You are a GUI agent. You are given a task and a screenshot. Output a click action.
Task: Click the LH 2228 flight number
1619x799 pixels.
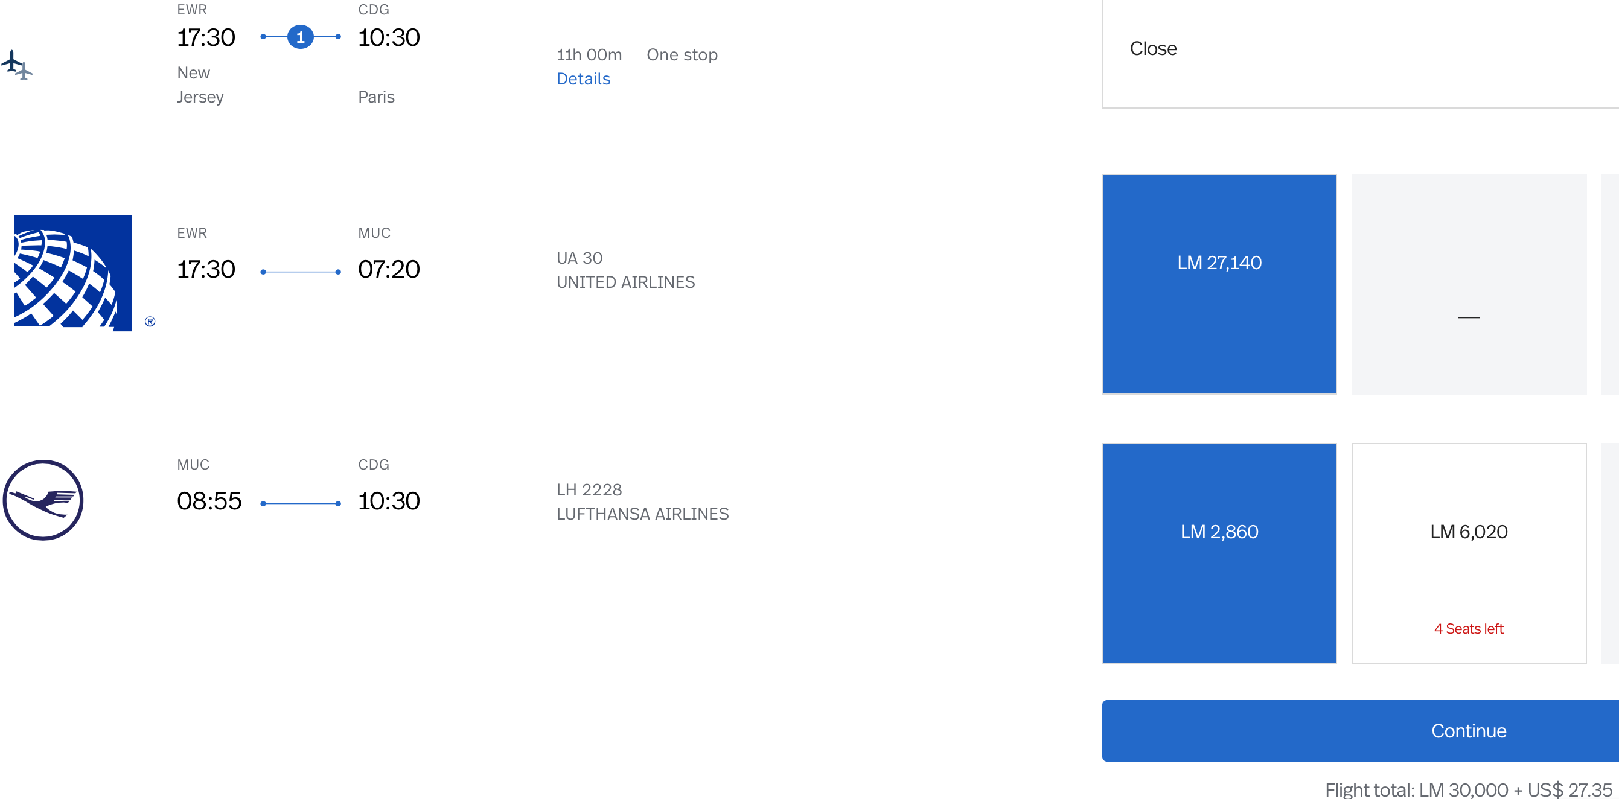point(589,490)
